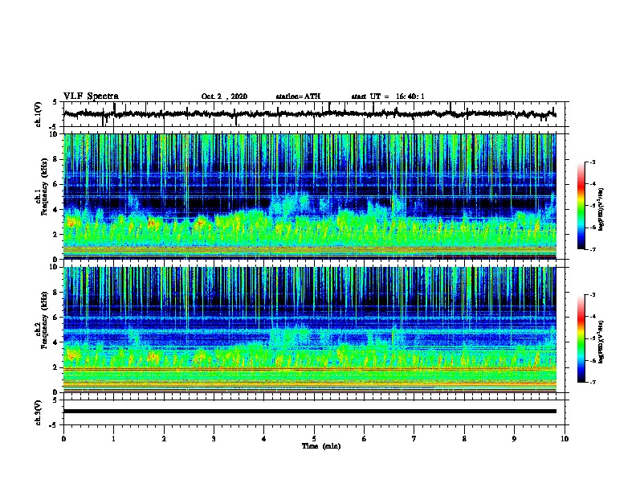The height and width of the screenshot is (492, 636).
Task: Click the ch.1 colorbar "log(PSD)" unit label
Action: [x=601, y=209]
